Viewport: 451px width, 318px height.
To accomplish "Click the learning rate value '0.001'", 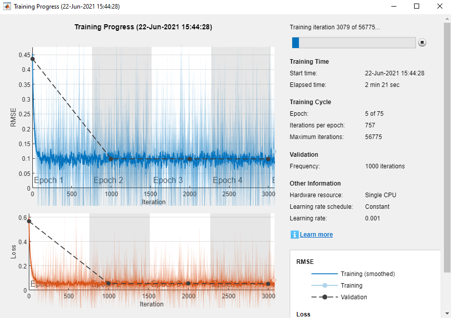I will [x=373, y=218].
